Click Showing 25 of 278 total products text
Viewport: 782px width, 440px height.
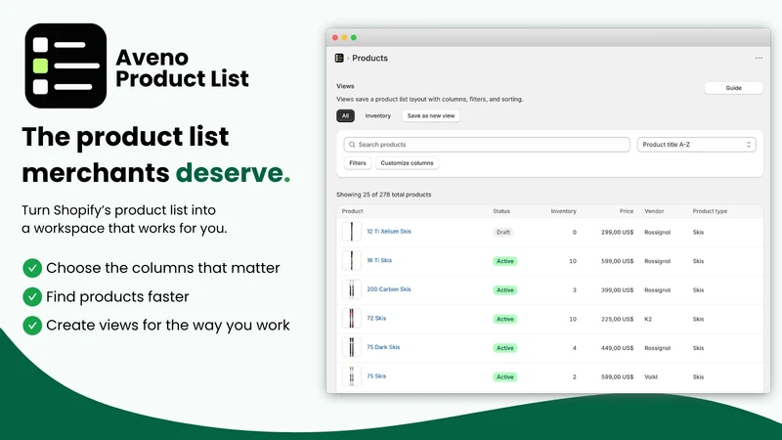click(383, 195)
